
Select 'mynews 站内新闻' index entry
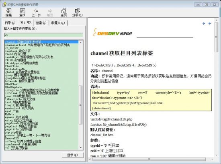coord(16,117)
